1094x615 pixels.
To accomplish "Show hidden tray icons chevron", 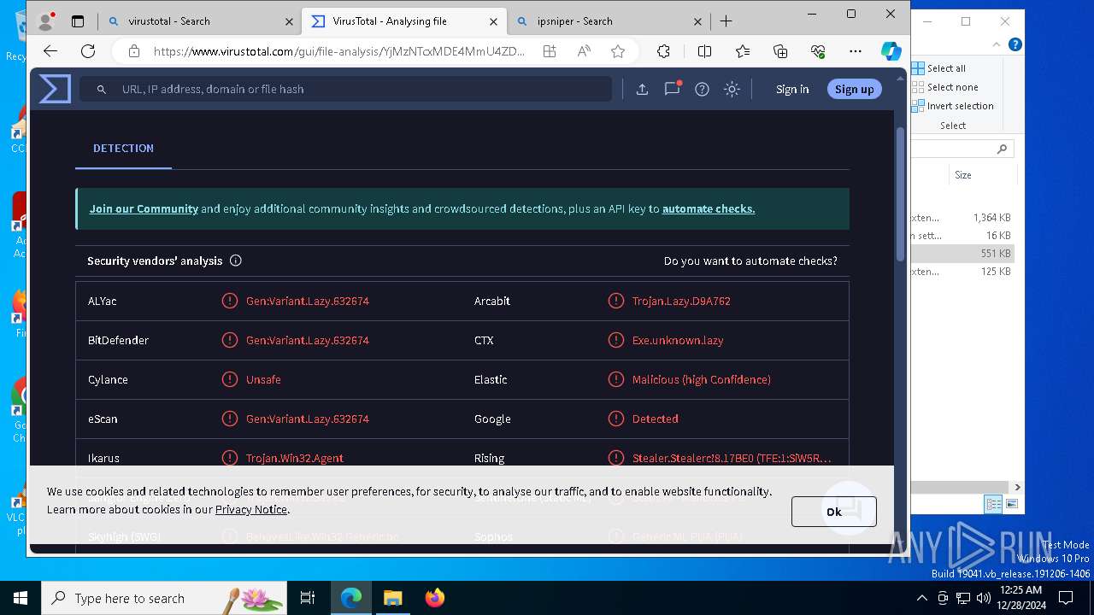I will (921, 598).
